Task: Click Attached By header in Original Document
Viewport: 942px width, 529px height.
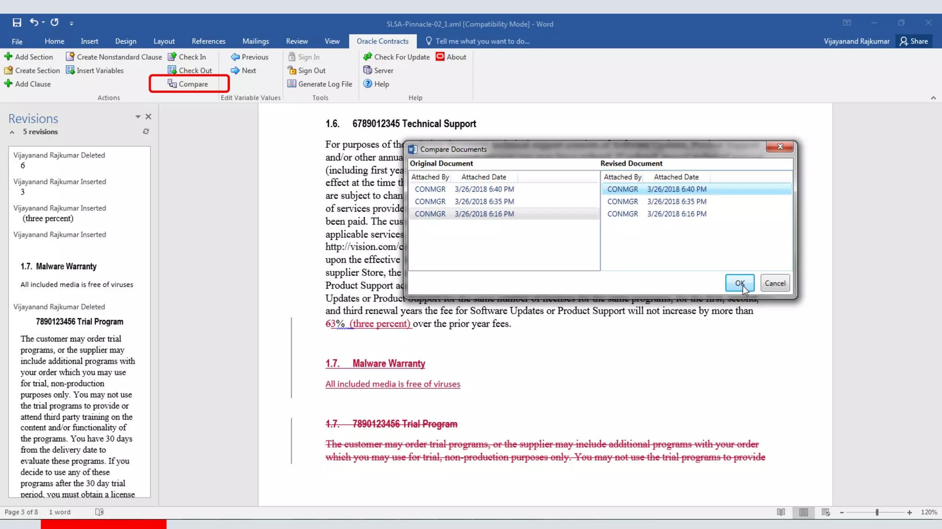Action: coord(430,177)
